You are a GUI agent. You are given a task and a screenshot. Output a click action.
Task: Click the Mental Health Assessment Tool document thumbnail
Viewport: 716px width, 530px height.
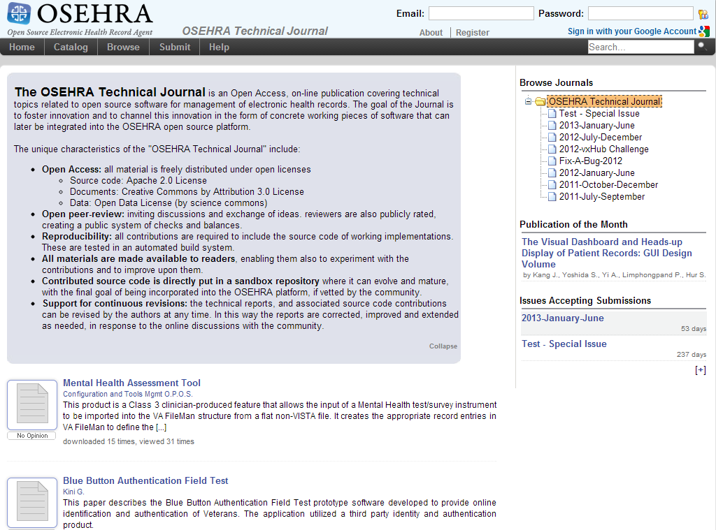32,405
